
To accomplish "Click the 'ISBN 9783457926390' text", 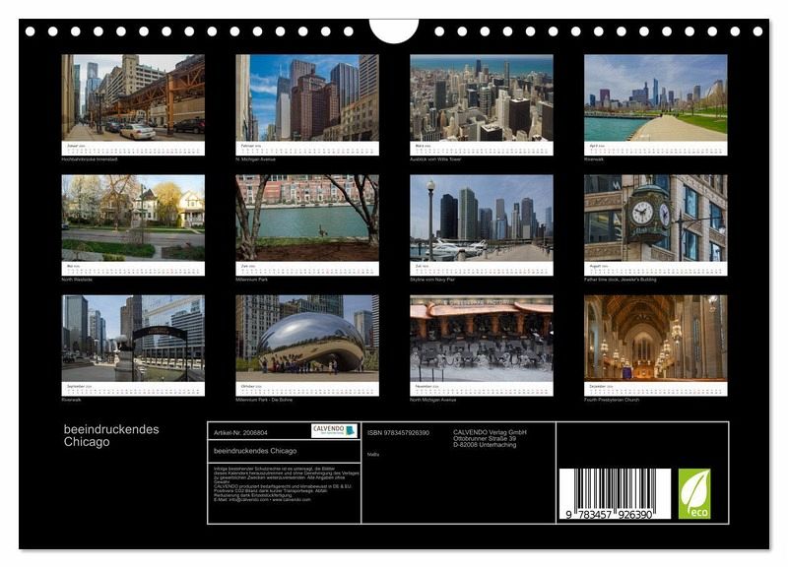I will (x=398, y=432).
